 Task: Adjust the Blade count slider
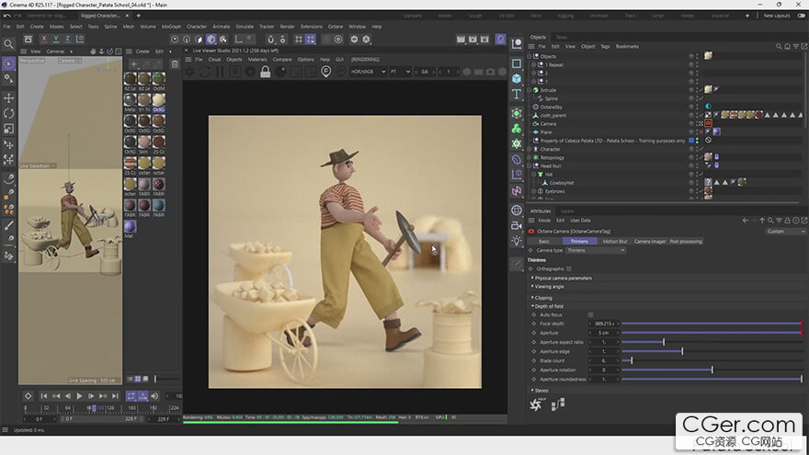(712, 360)
